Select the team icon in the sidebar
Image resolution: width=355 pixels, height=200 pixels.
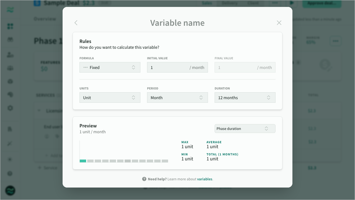(x=10, y=39)
